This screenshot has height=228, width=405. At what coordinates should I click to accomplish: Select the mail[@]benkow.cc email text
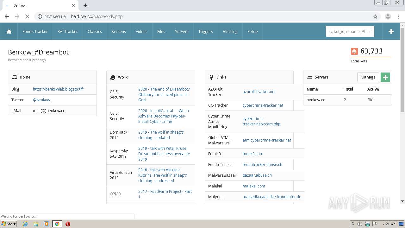[49, 111]
